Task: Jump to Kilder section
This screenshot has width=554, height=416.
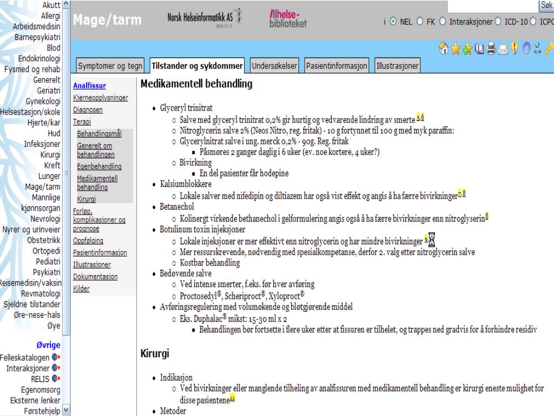Action: [x=81, y=289]
